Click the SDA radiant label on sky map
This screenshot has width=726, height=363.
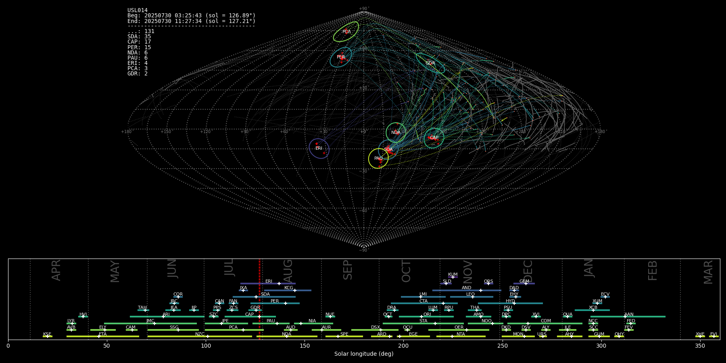coord(388,150)
